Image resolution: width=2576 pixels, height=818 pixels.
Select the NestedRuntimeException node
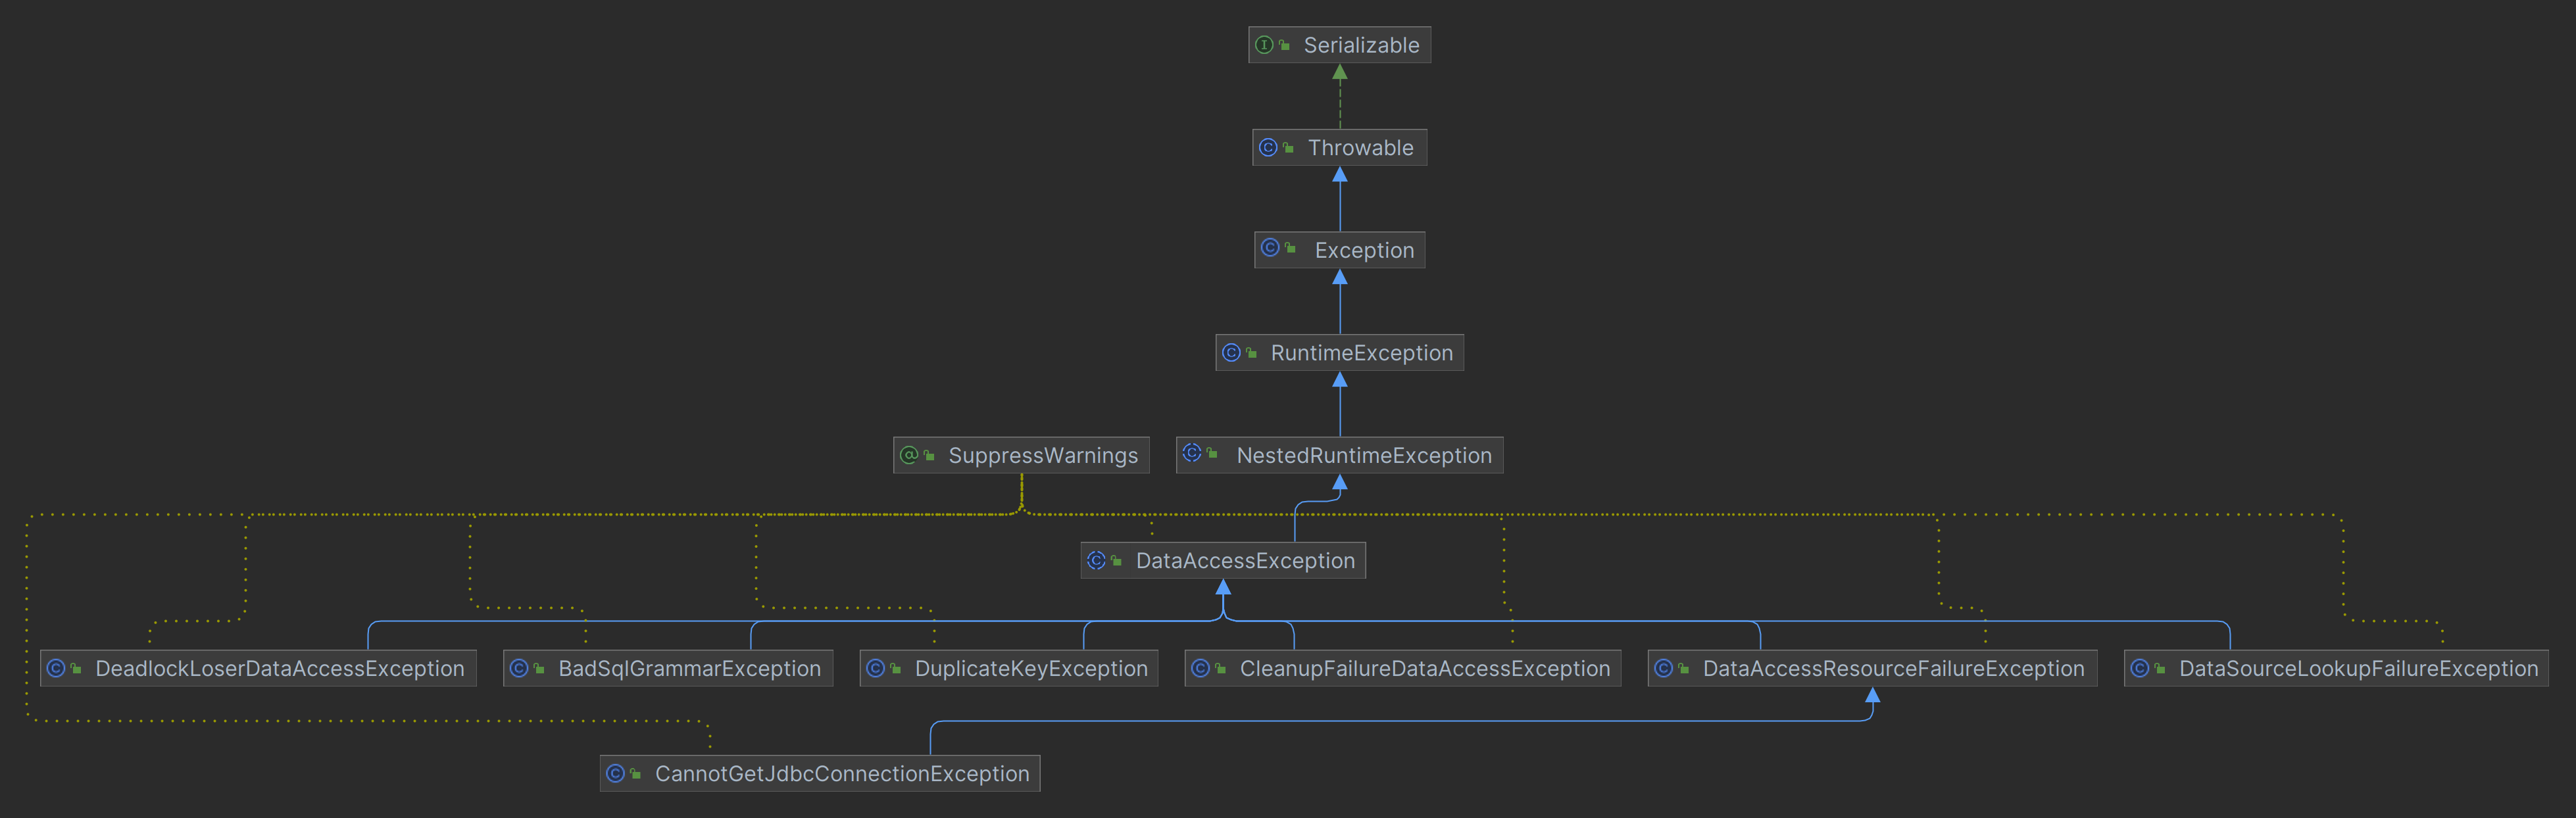pyautogui.click(x=1363, y=456)
